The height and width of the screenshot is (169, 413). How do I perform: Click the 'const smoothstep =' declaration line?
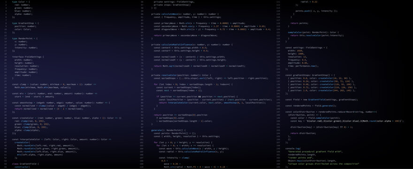coord(61,102)
